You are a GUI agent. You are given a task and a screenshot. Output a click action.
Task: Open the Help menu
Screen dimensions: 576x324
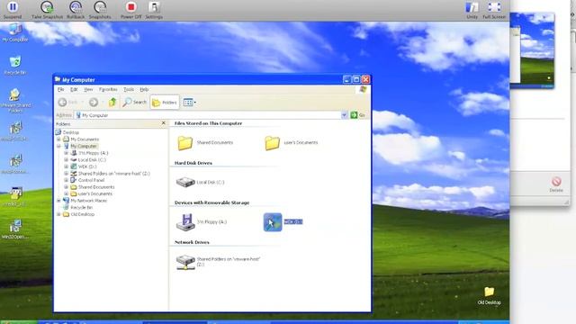(x=144, y=89)
